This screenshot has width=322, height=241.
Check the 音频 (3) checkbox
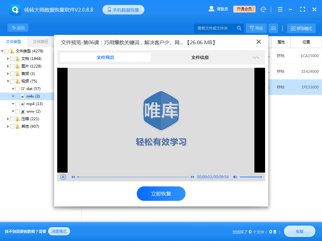pyautogui.click(x=12, y=74)
